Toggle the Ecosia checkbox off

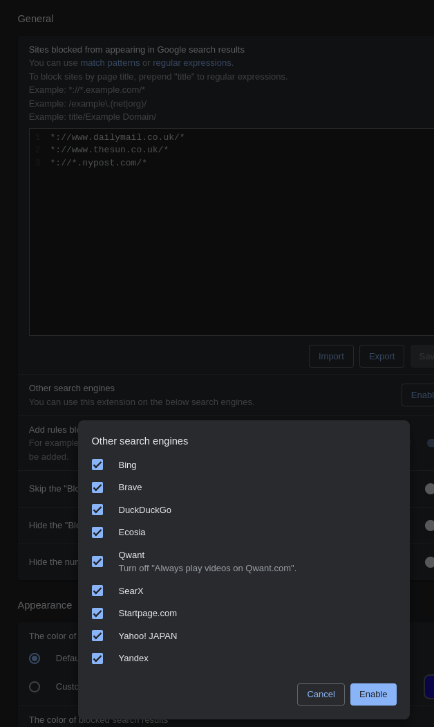click(97, 532)
